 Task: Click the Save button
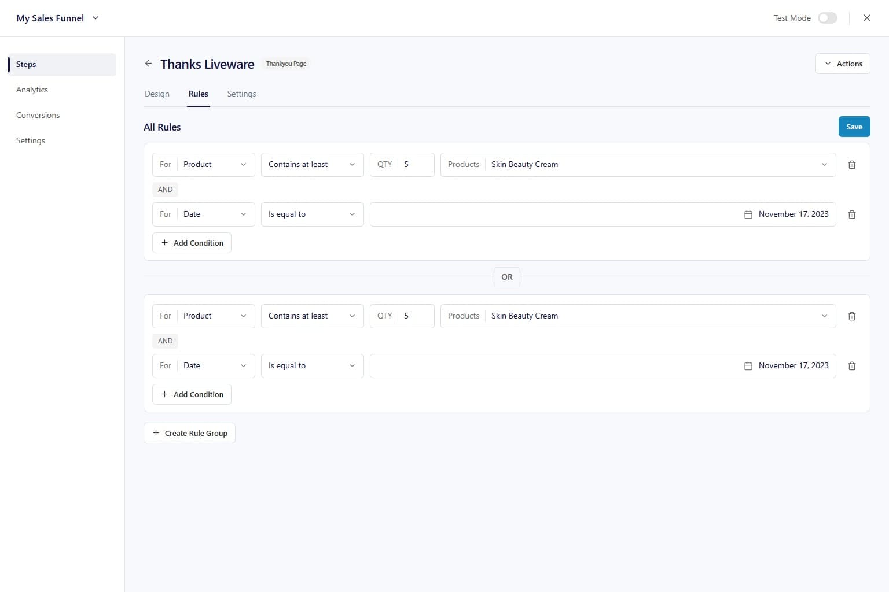(x=854, y=127)
